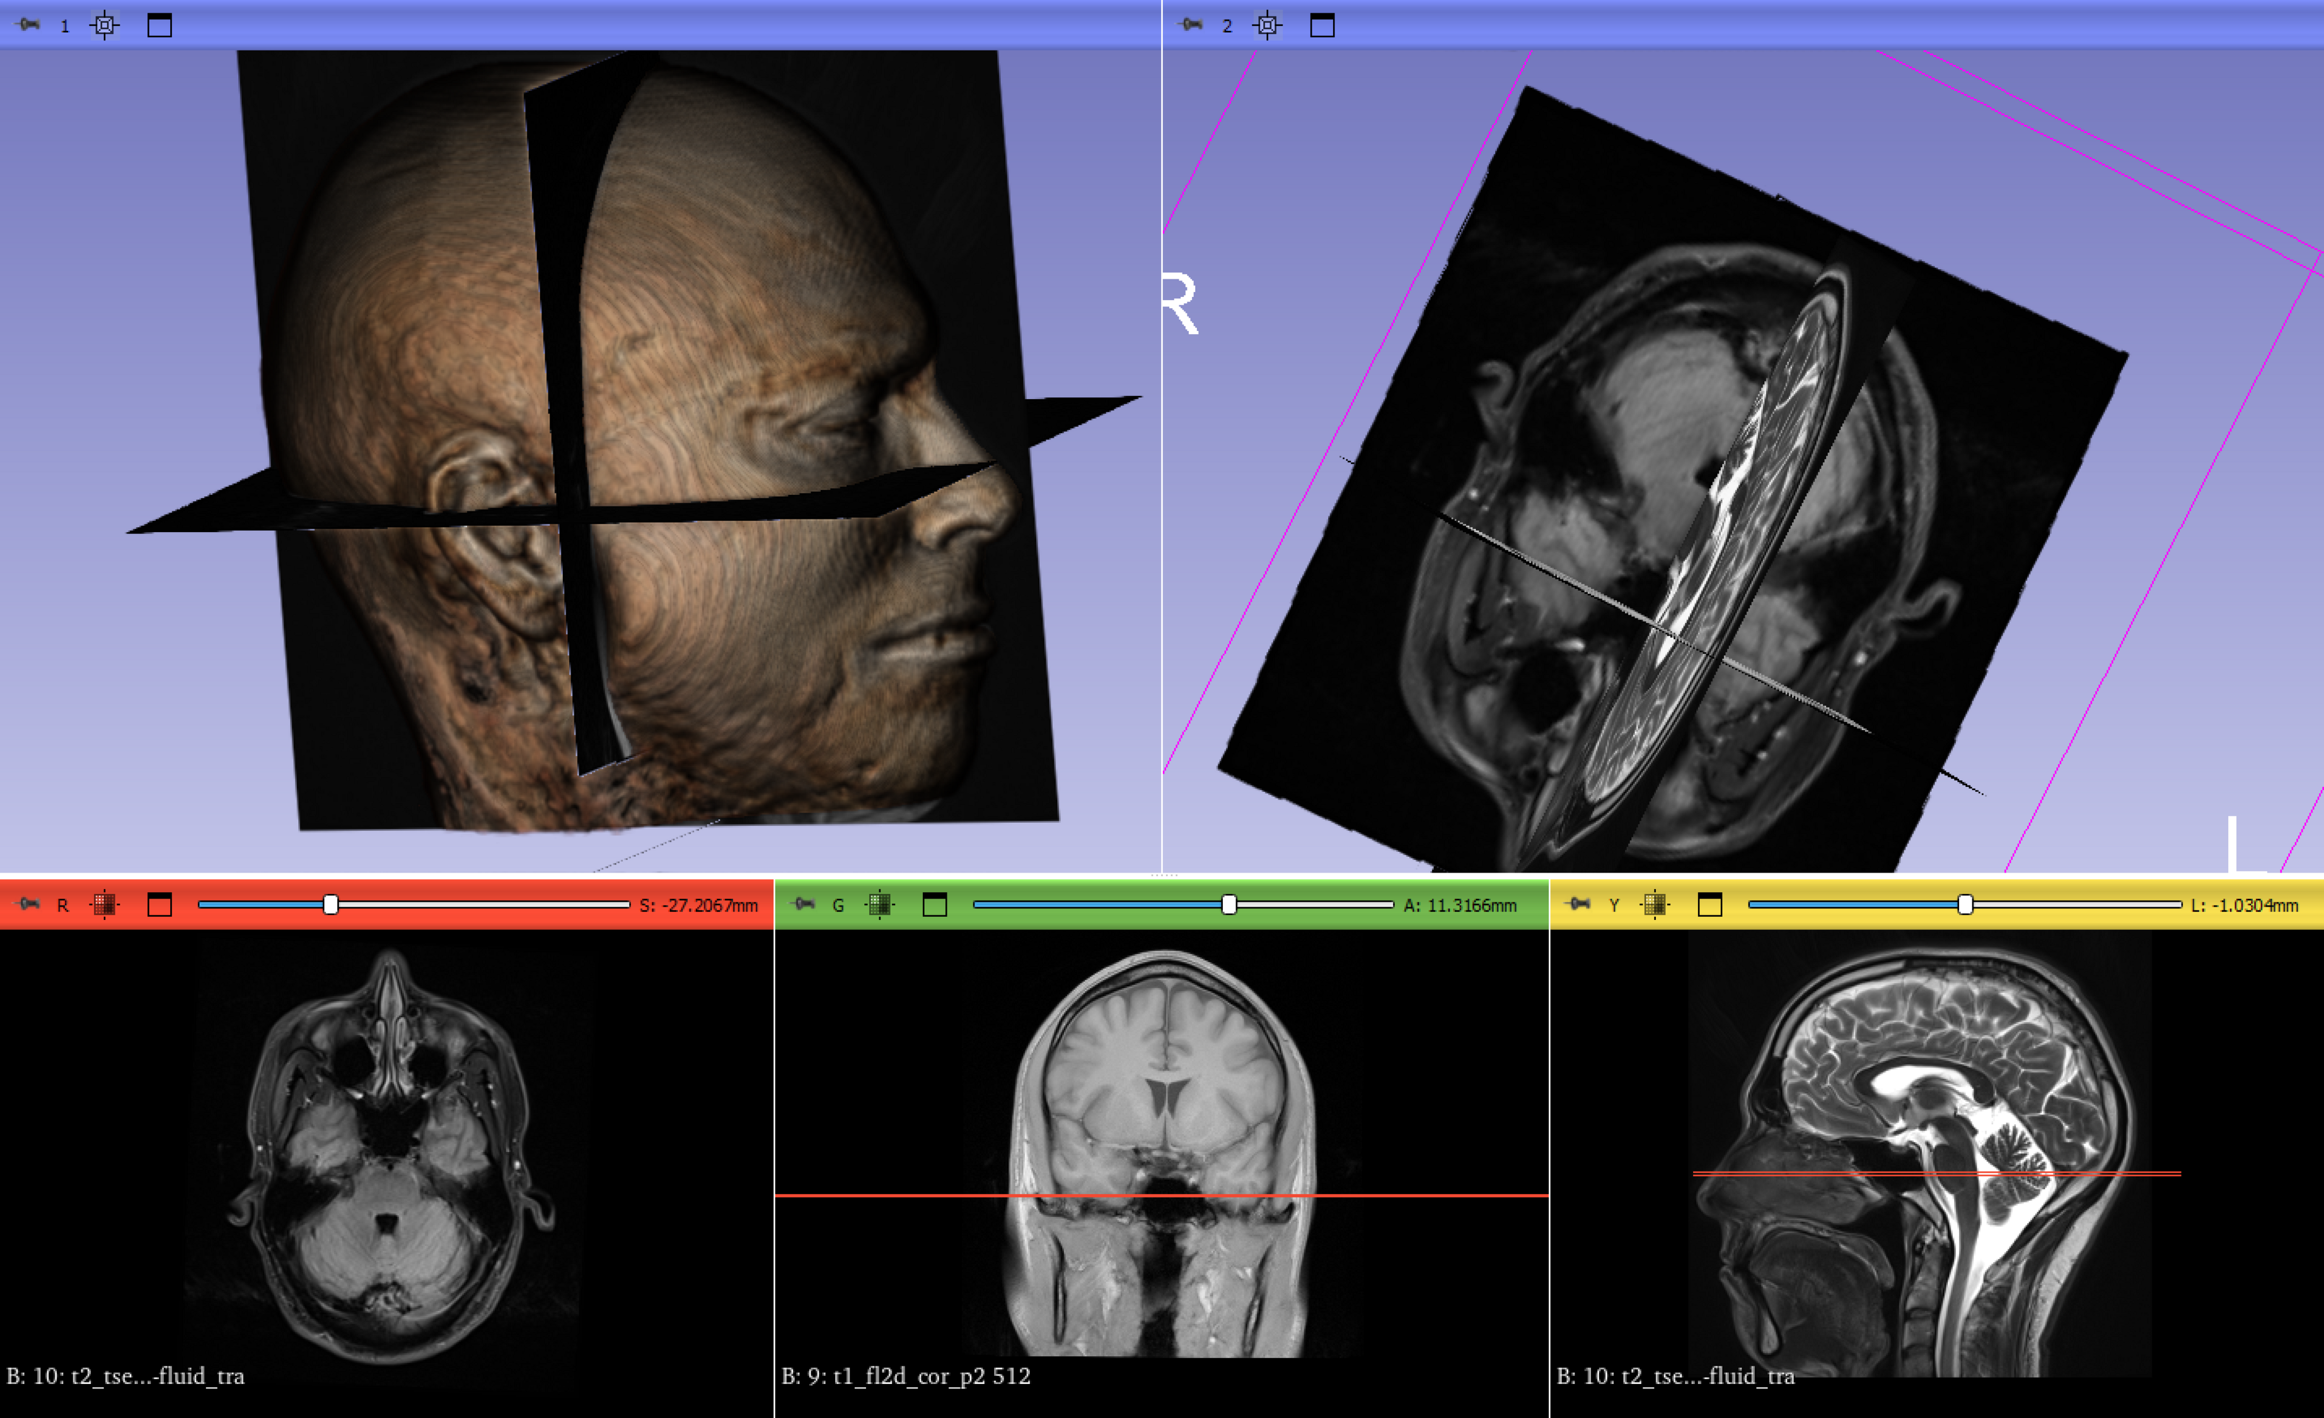Maximize the Red slice view
2324x1418 pixels.
click(159, 905)
